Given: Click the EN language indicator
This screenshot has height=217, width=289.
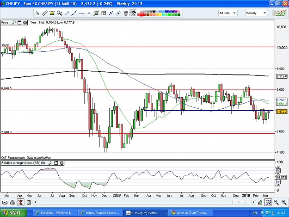Looking at the screenshot, I should pyautogui.click(x=255, y=213).
